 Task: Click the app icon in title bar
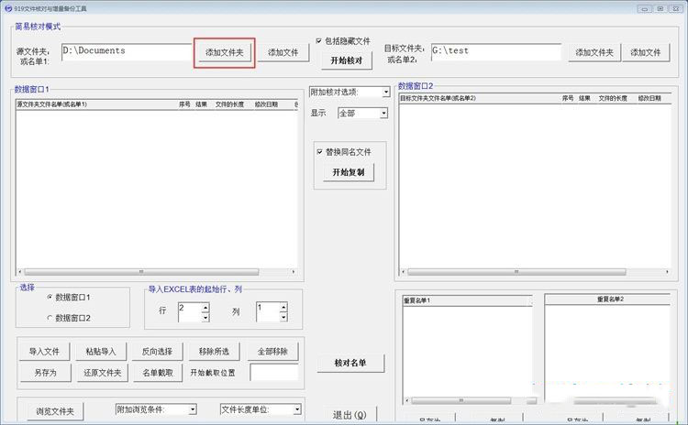(8, 8)
